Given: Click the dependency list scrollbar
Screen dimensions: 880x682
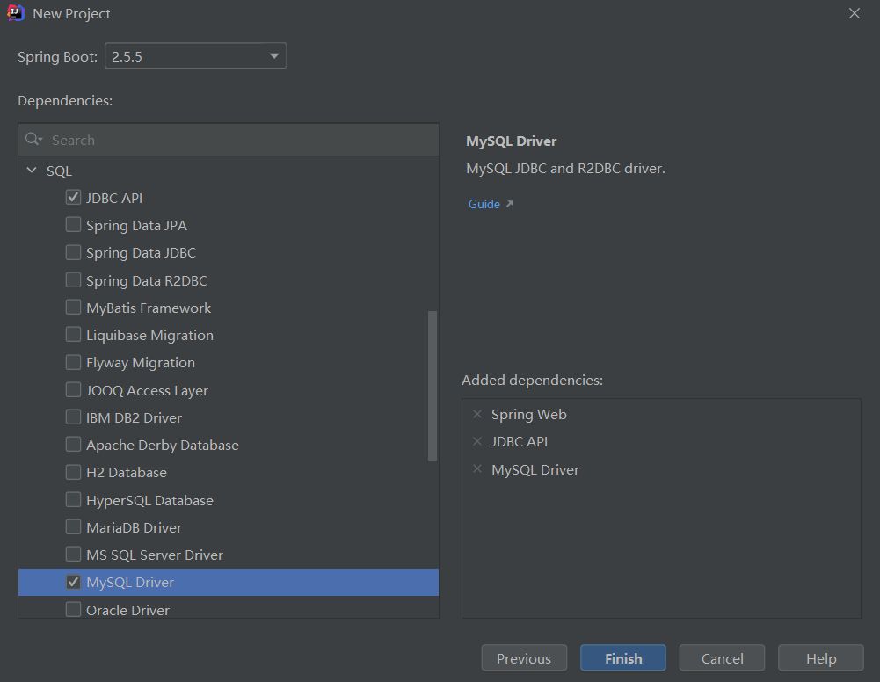Looking at the screenshot, I should pos(432,384).
